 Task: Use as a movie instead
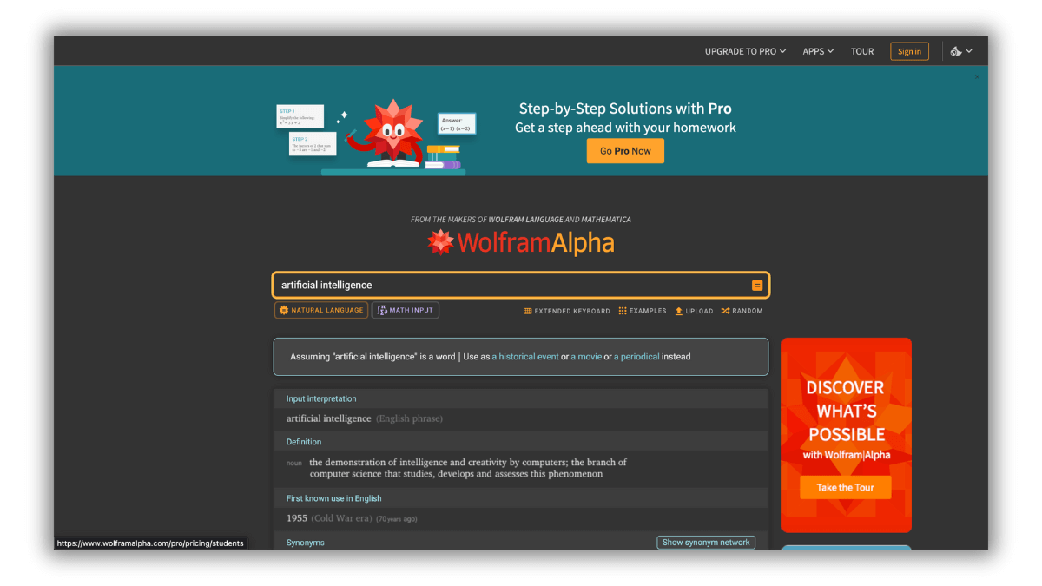point(586,357)
